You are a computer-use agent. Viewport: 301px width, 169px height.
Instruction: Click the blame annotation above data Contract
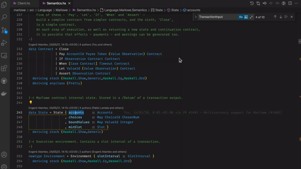[x=70, y=44]
